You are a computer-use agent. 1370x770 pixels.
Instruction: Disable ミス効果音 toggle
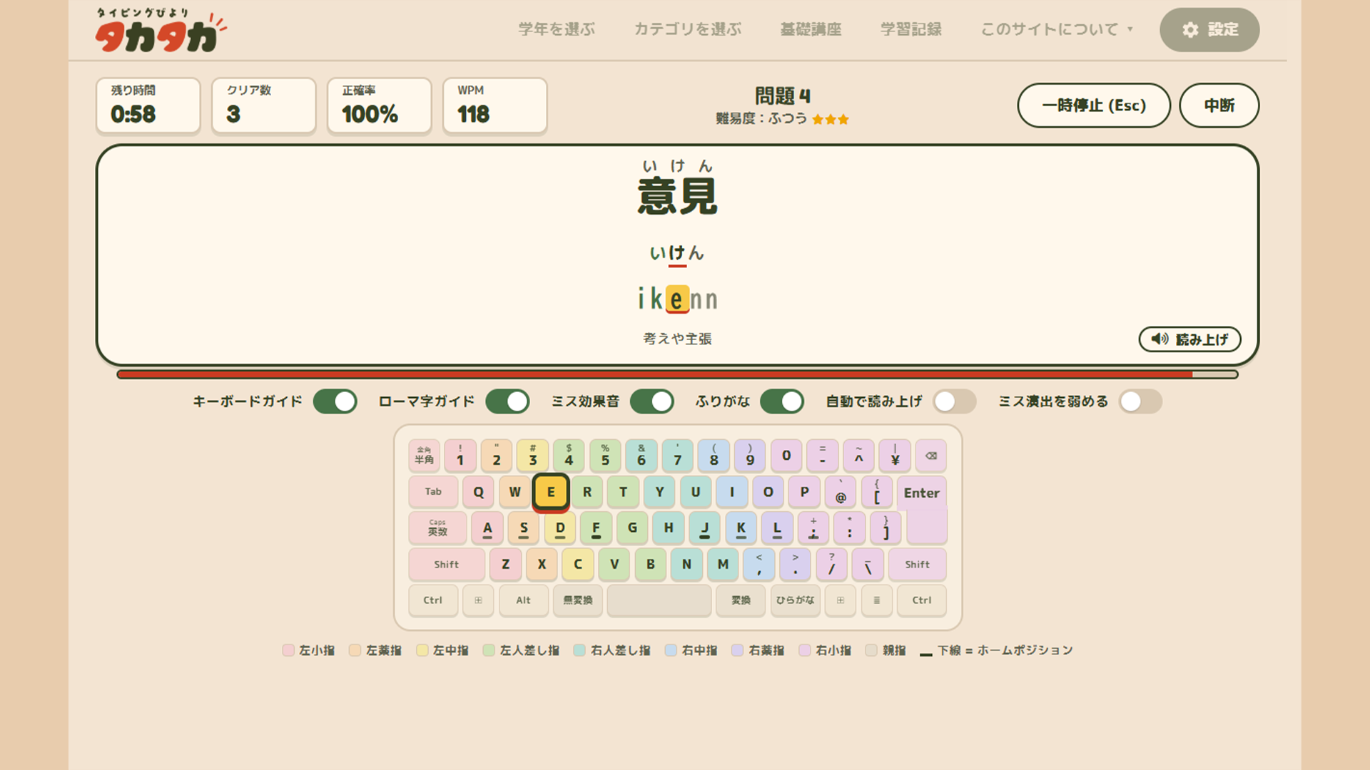(x=651, y=401)
